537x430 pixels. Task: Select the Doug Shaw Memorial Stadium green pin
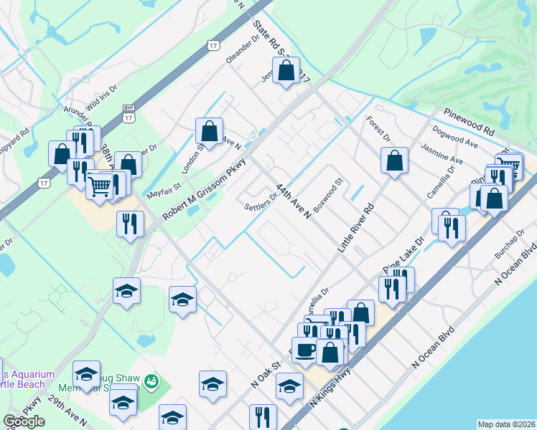(x=151, y=381)
